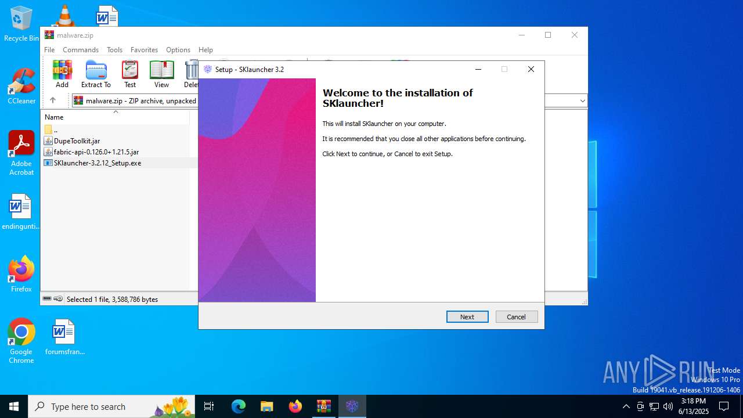This screenshot has height=418, width=743.
Task: Sort files by the Name column header
Action: 115,117
